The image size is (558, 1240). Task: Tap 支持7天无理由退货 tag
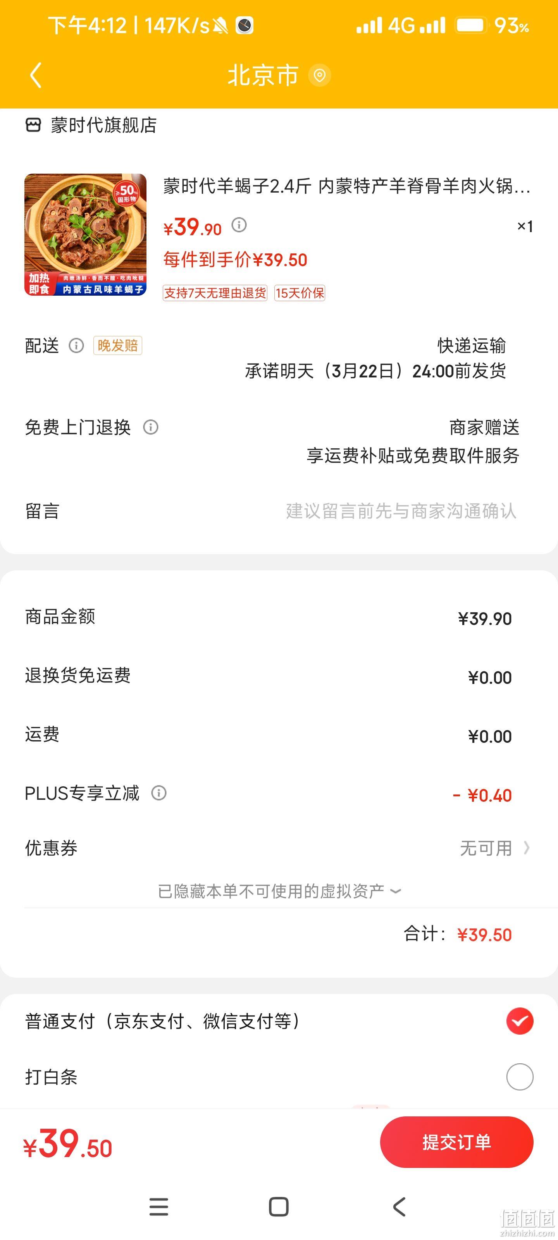[215, 293]
